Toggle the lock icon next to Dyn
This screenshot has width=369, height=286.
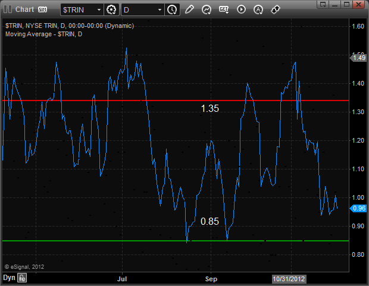point(22,278)
